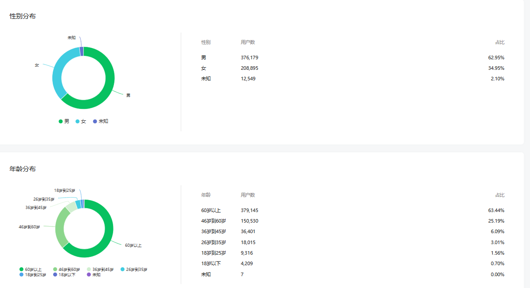Click the 年龄分布 section title
The image size is (530, 288).
[23, 169]
